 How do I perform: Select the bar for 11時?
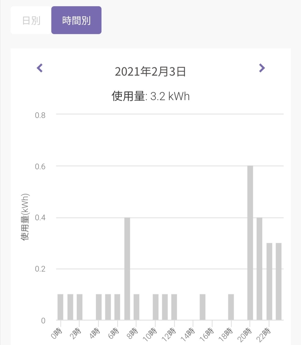pyautogui.click(x=165, y=307)
